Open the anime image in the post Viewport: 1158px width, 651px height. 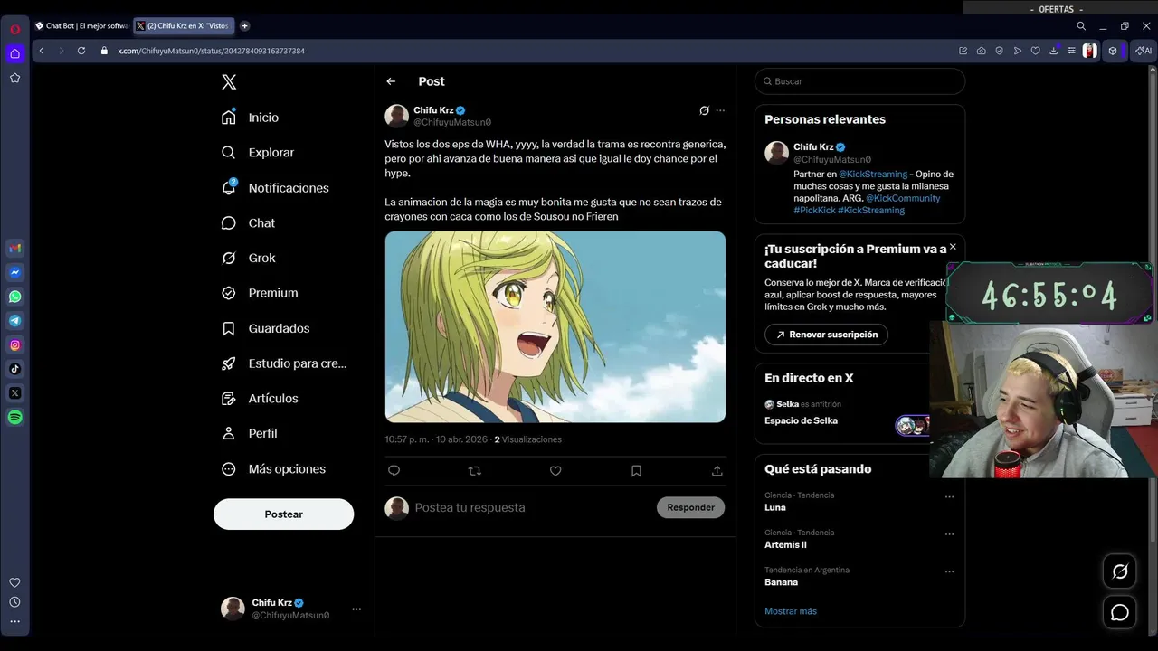coord(555,327)
